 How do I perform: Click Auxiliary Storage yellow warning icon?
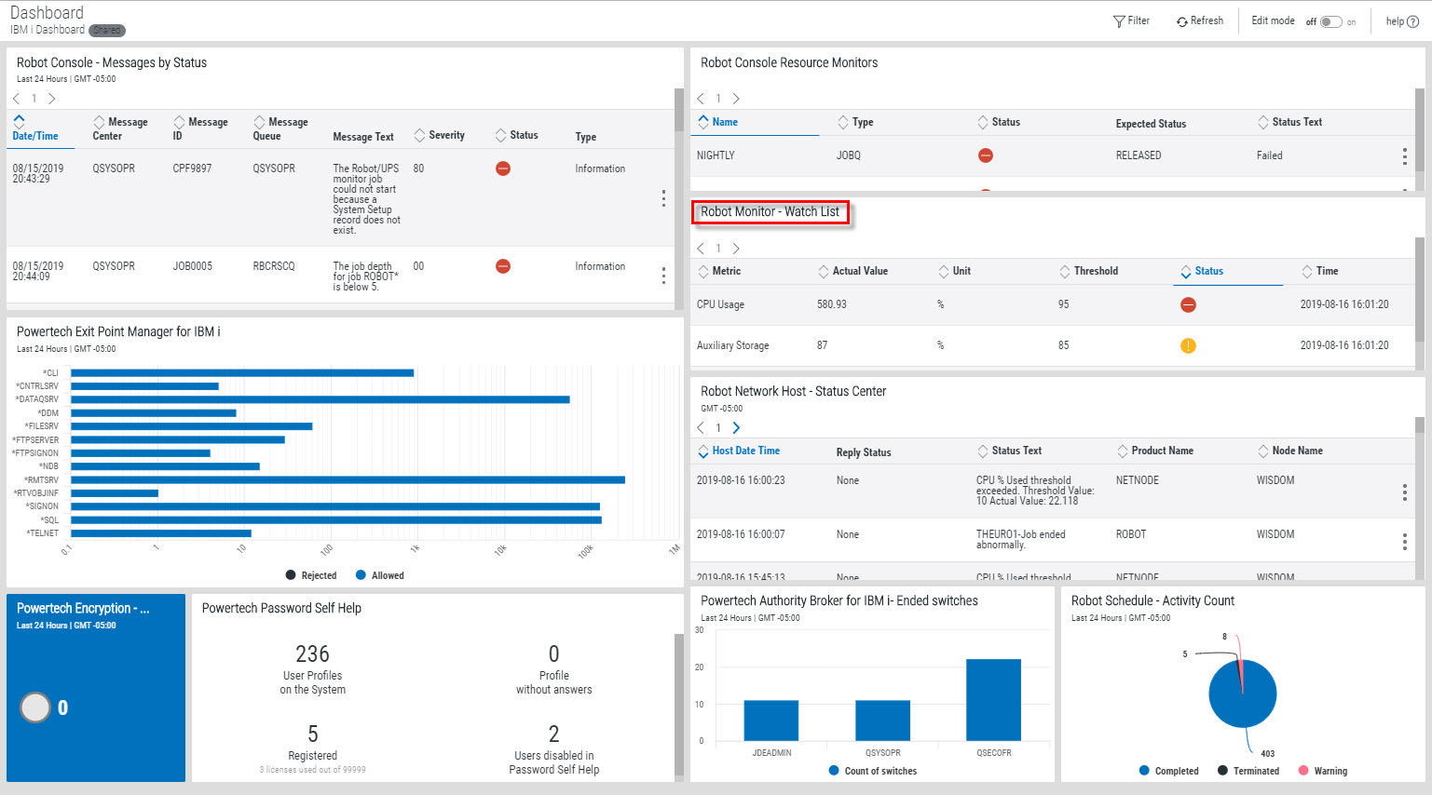coord(1188,345)
